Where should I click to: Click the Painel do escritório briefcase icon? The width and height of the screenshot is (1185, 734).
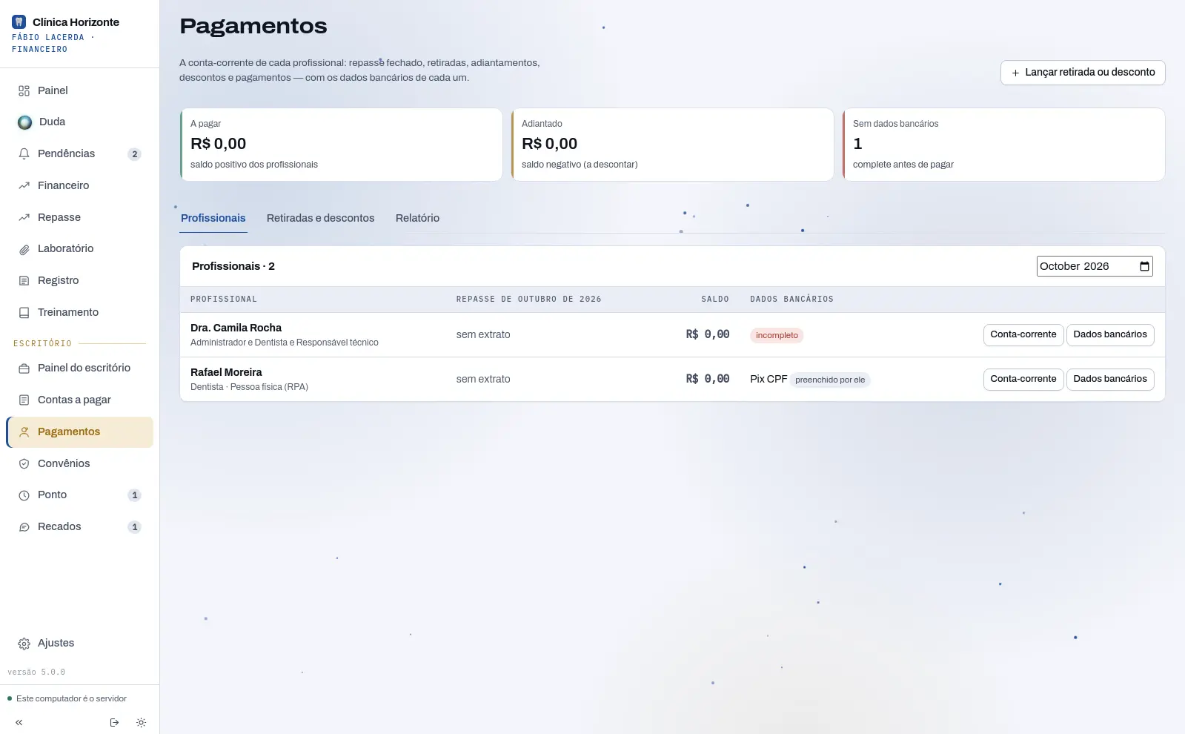click(x=24, y=368)
